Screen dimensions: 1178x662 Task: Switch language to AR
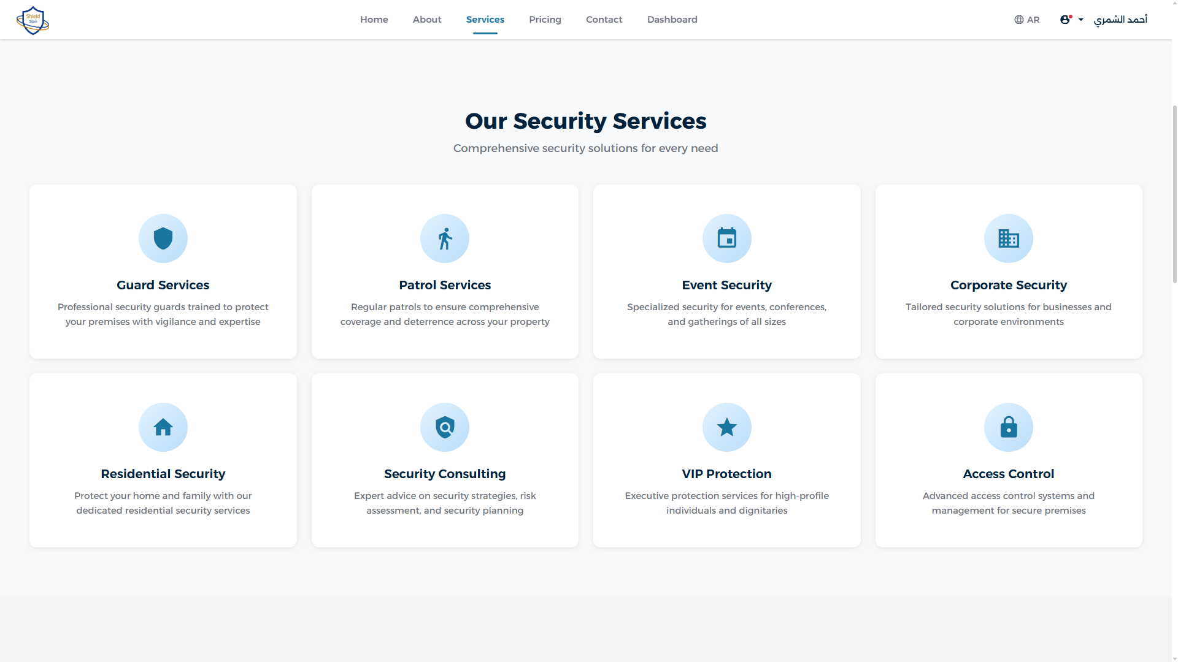click(1026, 20)
